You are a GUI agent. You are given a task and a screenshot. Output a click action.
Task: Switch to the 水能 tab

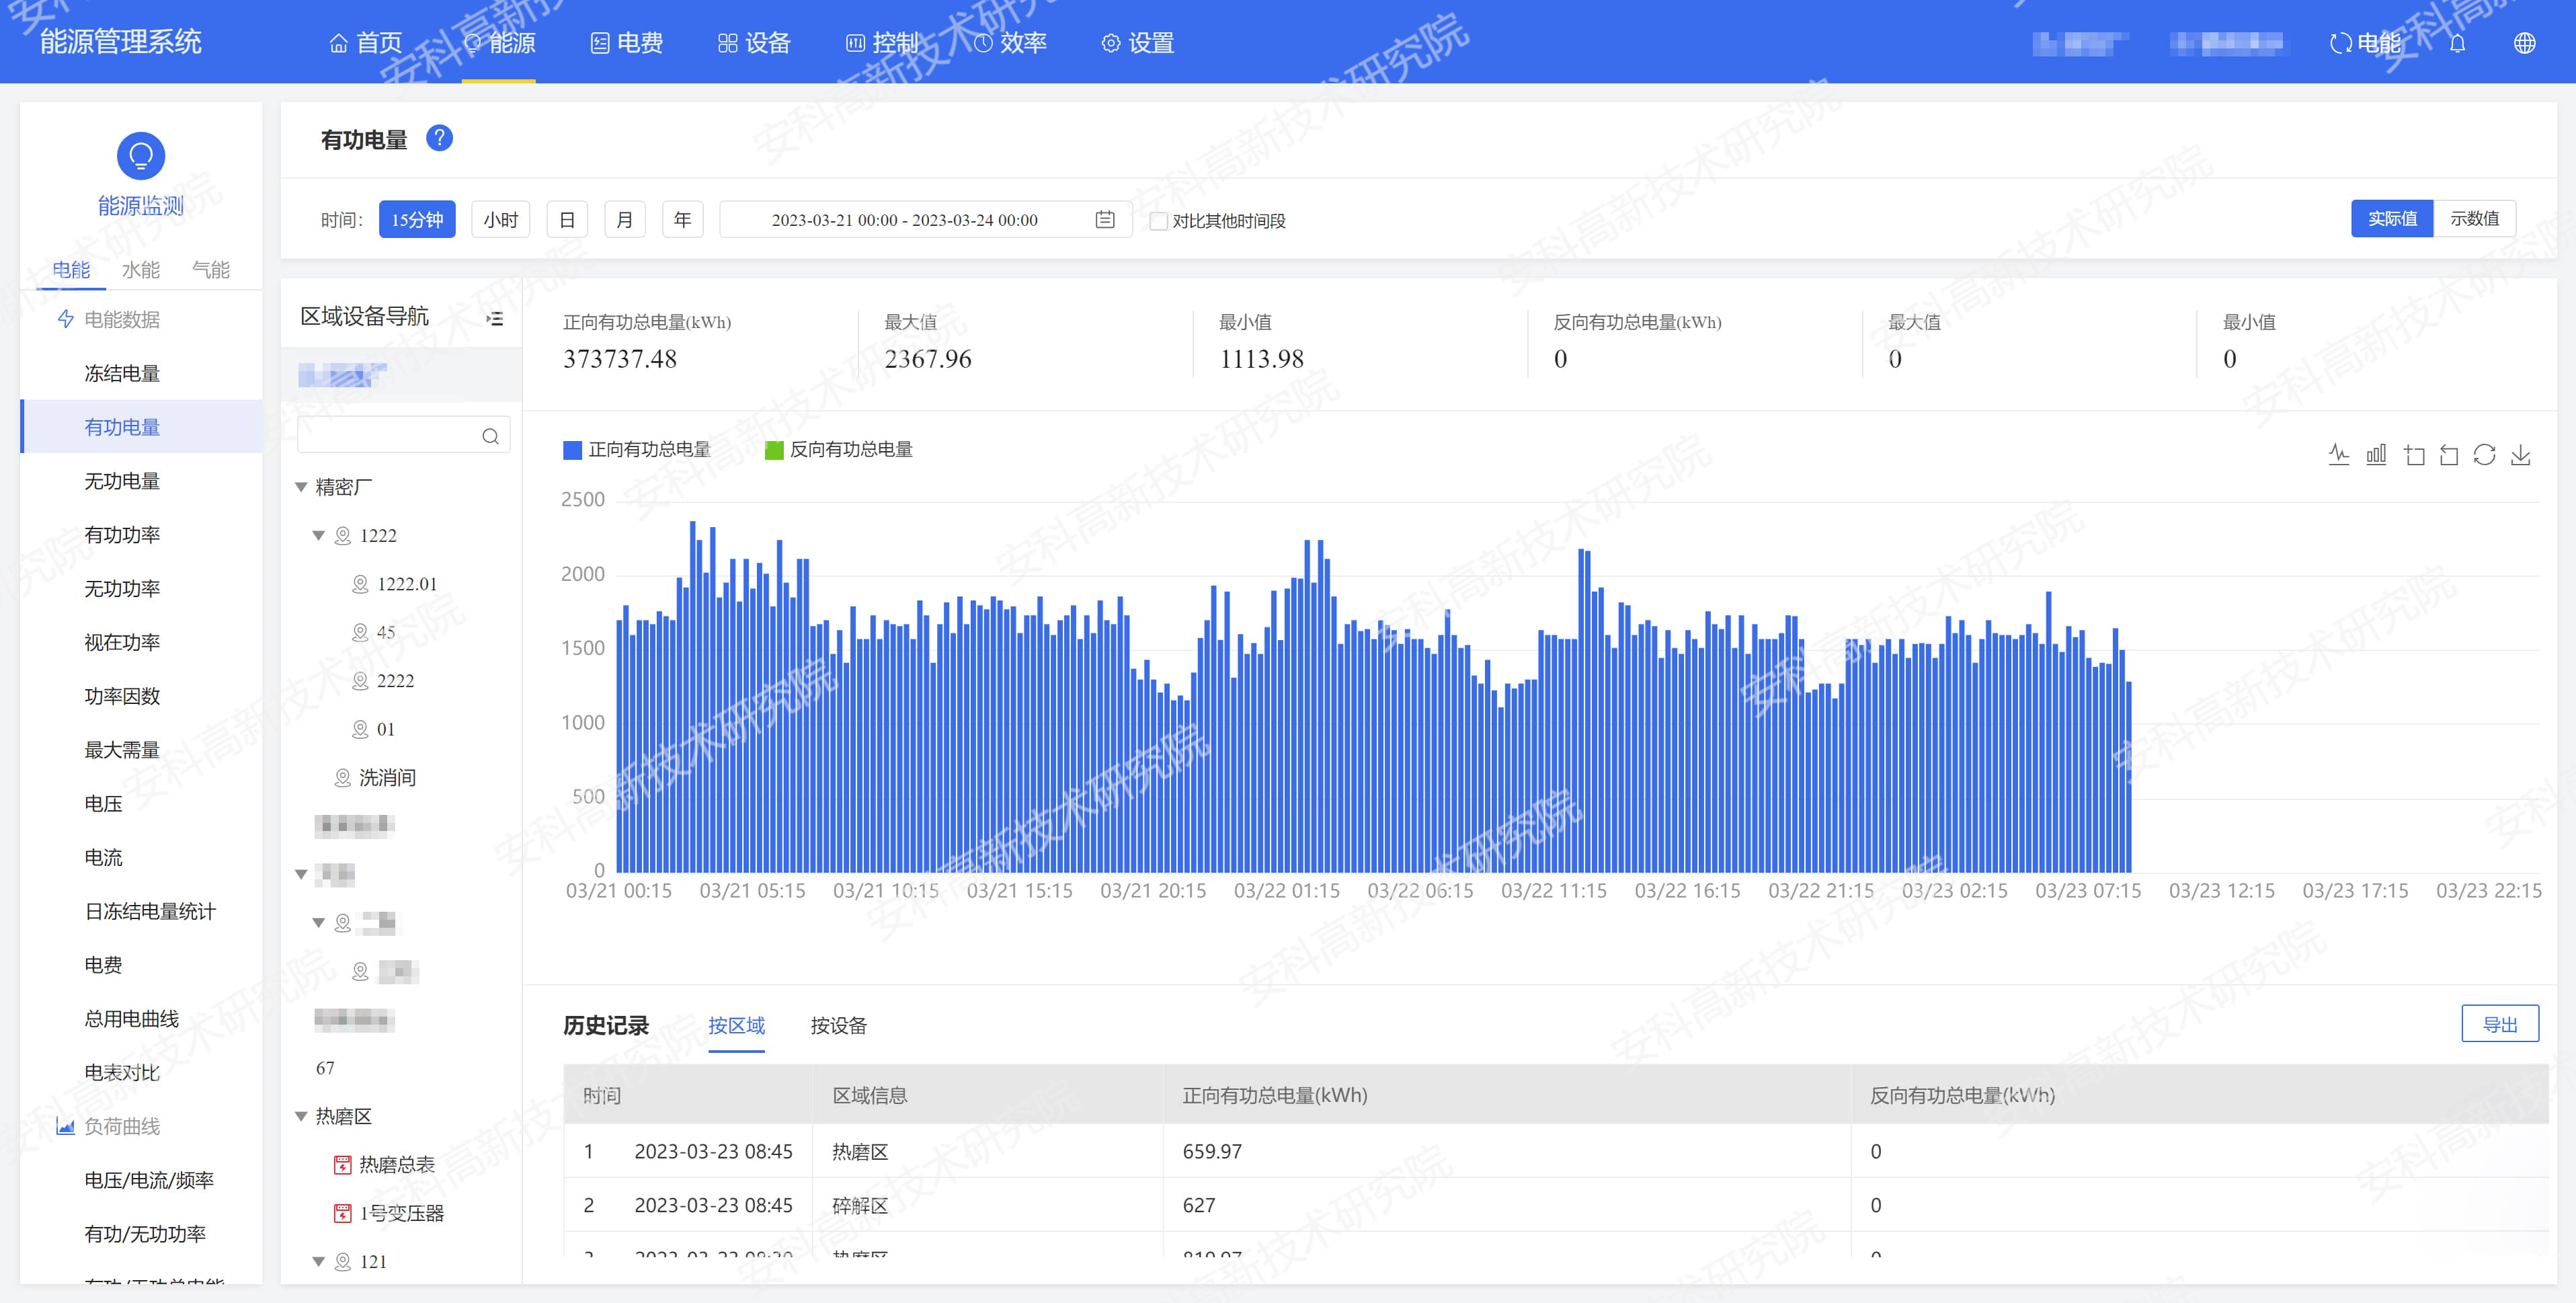[141, 269]
